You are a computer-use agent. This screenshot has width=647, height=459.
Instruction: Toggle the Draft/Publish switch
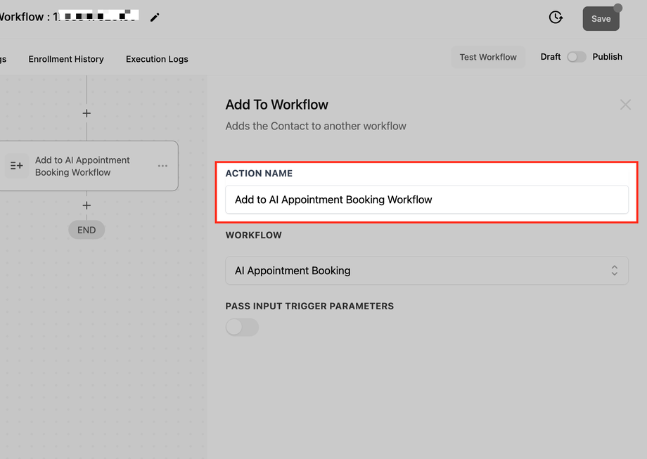(x=577, y=57)
